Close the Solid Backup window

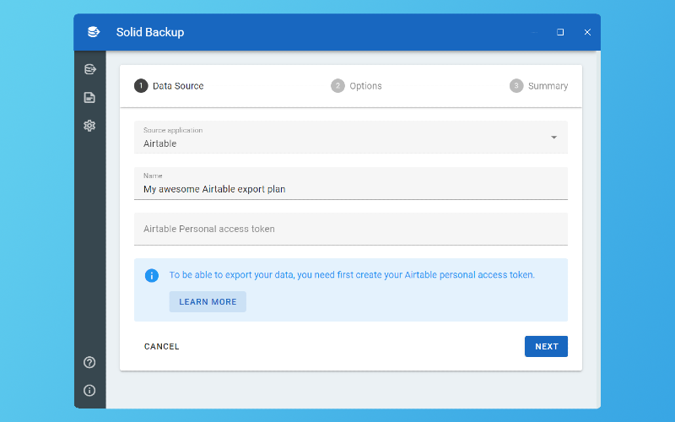pyautogui.click(x=587, y=32)
